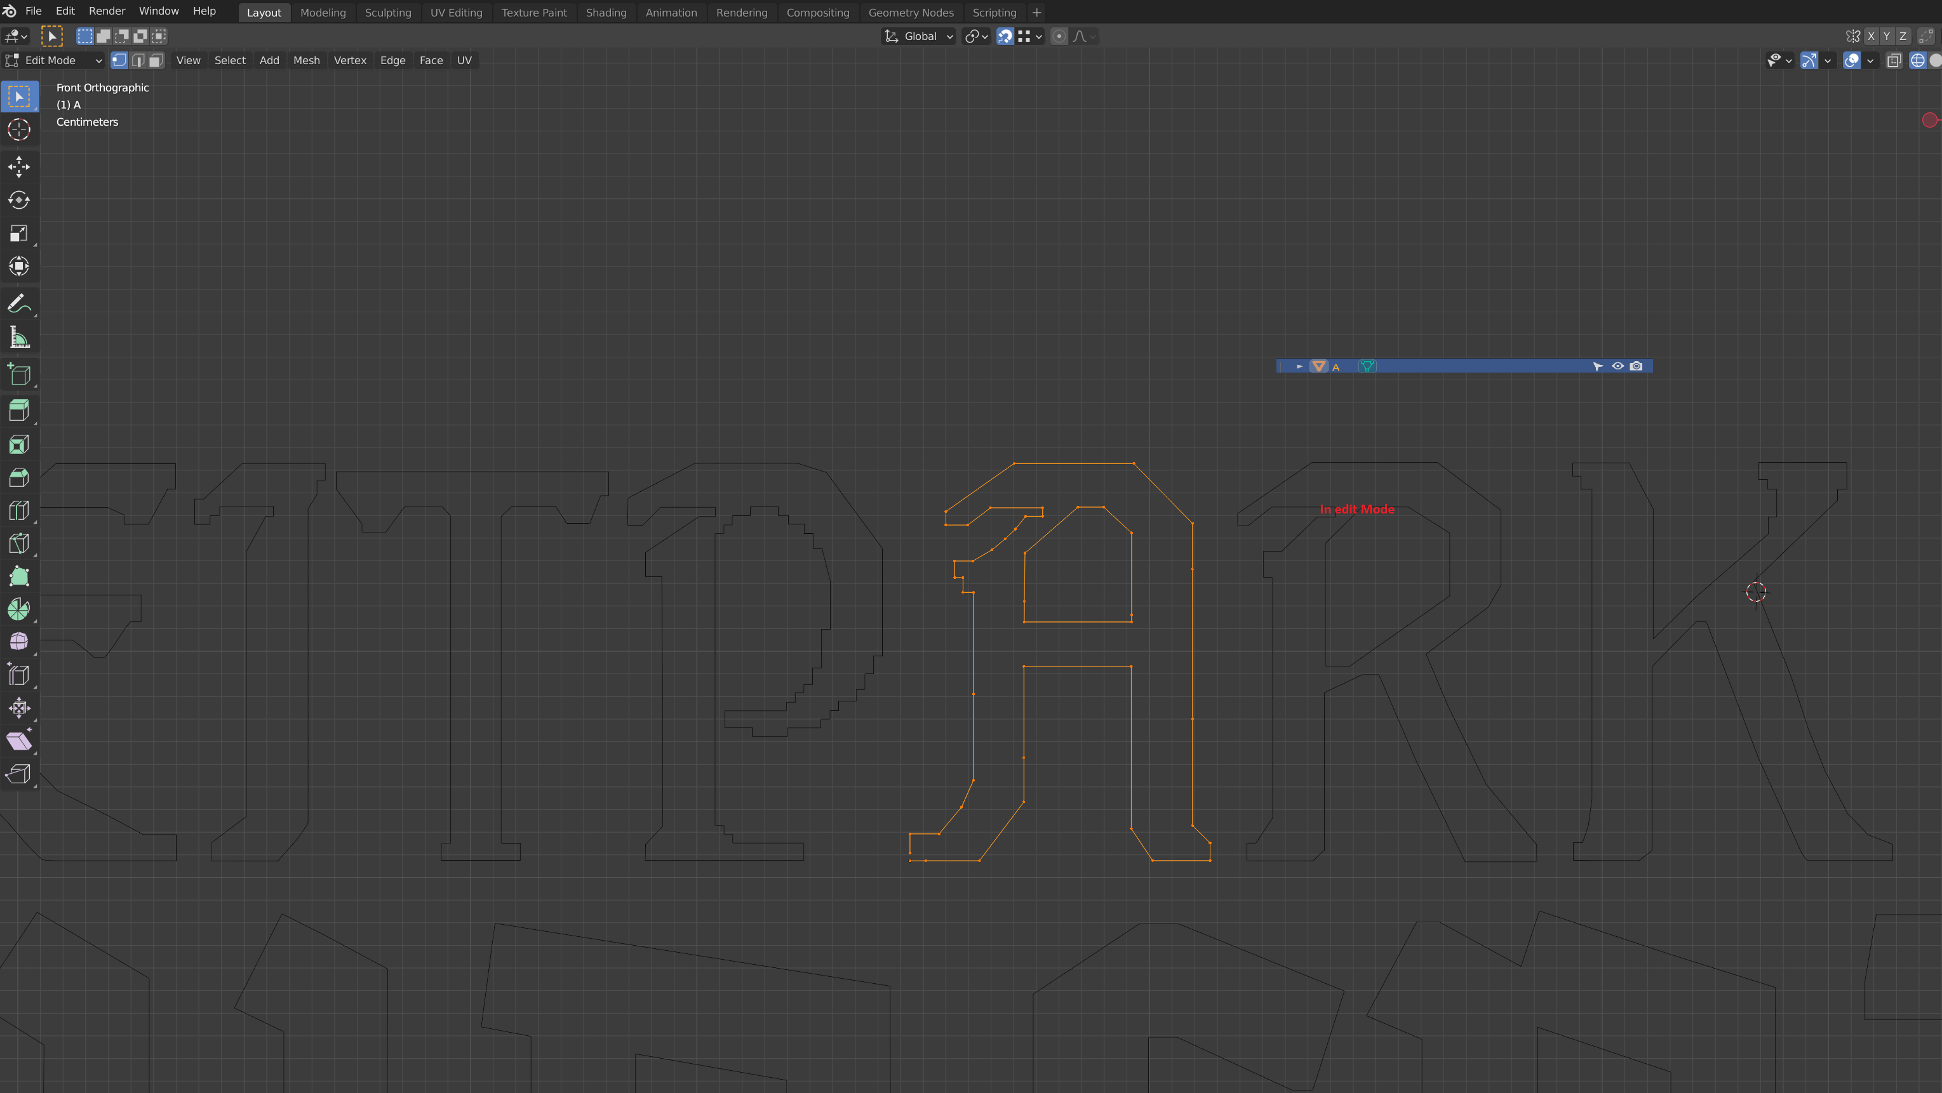1942x1093 pixels.
Task: Open the object types visibility dropdown
Action: (1779, 60)
